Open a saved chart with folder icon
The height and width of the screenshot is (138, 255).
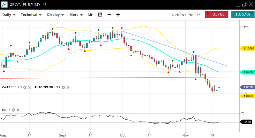coord(90,15)
